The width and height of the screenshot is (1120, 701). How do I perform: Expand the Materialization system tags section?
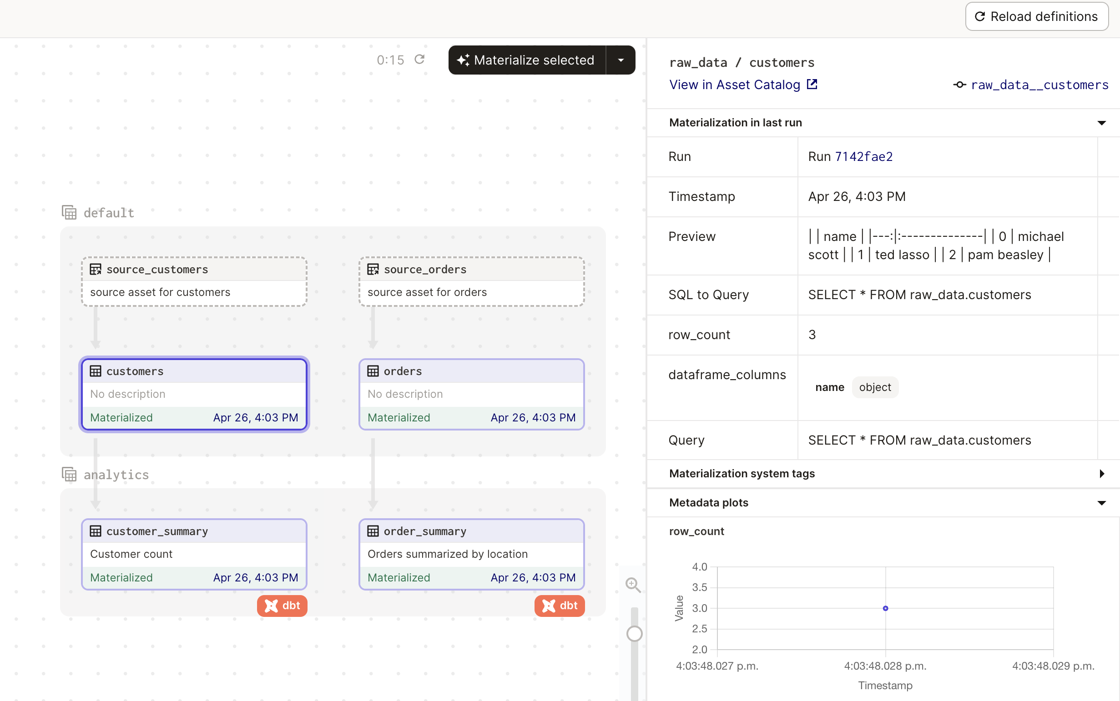(x=1100, y=473)
